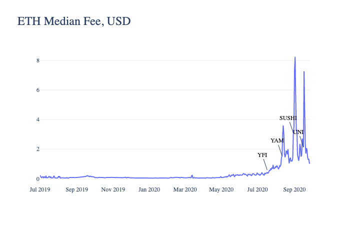The width and height of the screenshot is (350, 225).
Task: Select the "Sep 2019" x-axis tick label
Action: click(76, 189)
